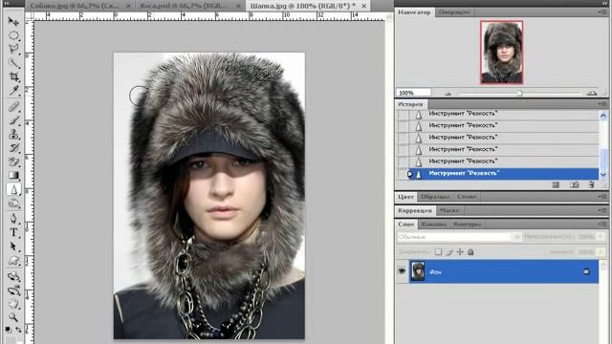
Task: Select the Brush tool
Action: coord(13,120)
